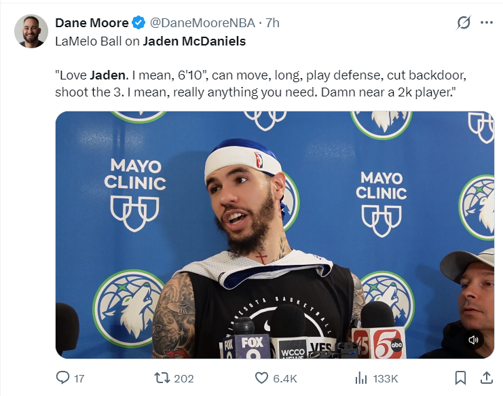
Task: Open Dane Moore's profile avatar
Action: click(31, 31)
